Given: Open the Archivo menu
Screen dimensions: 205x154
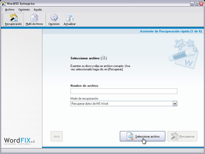Looking at the screenshot, I should tap(10, 10).
